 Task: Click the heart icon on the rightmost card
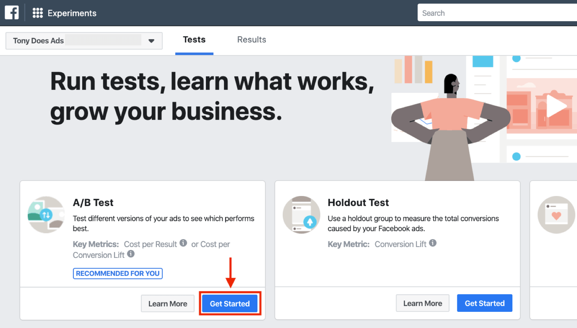[556, 214]
